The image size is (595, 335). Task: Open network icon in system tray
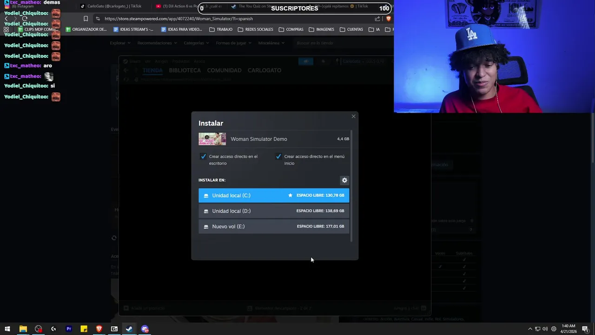tap(537, 329)
